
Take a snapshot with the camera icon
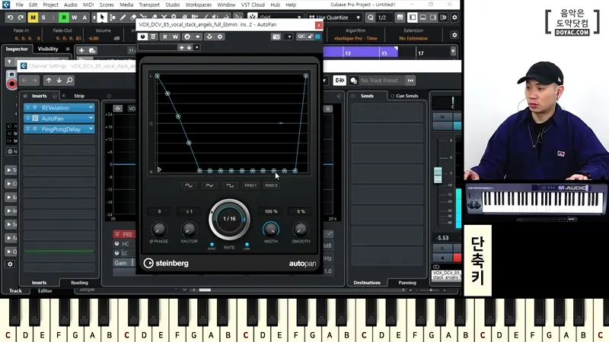[276, 36]
